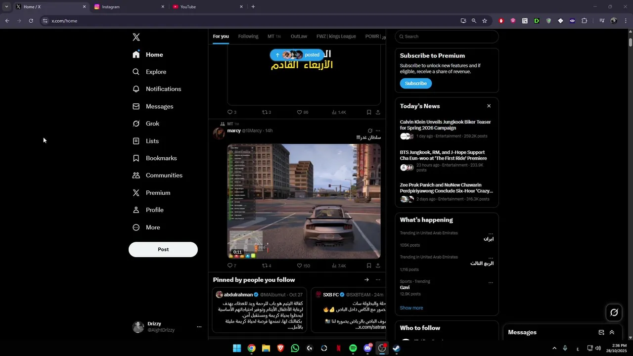
Task: Open the OutLaw timeline tab
Action: (x=299, y=36)
